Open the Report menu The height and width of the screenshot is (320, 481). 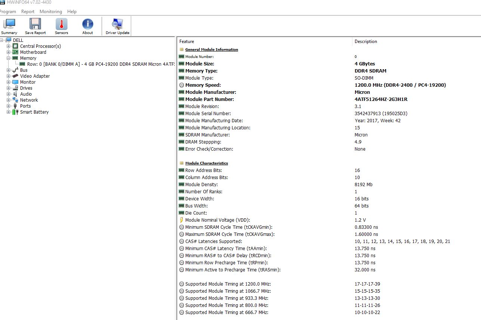click(x=28, y=12)
